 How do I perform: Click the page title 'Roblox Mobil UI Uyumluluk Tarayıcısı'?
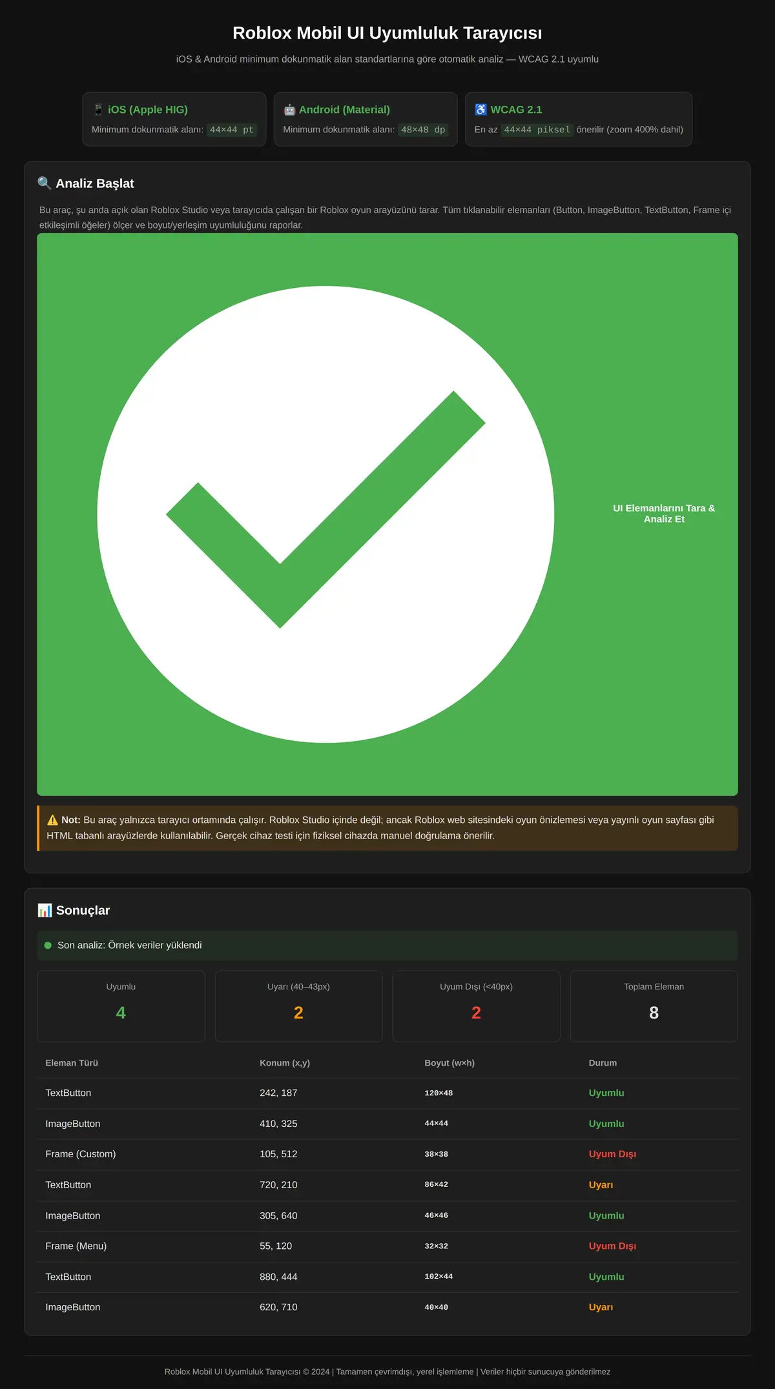[x=387, y=33]
